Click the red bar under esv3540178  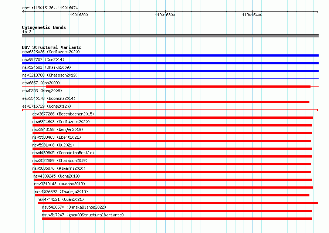click(x=178, y=102)
